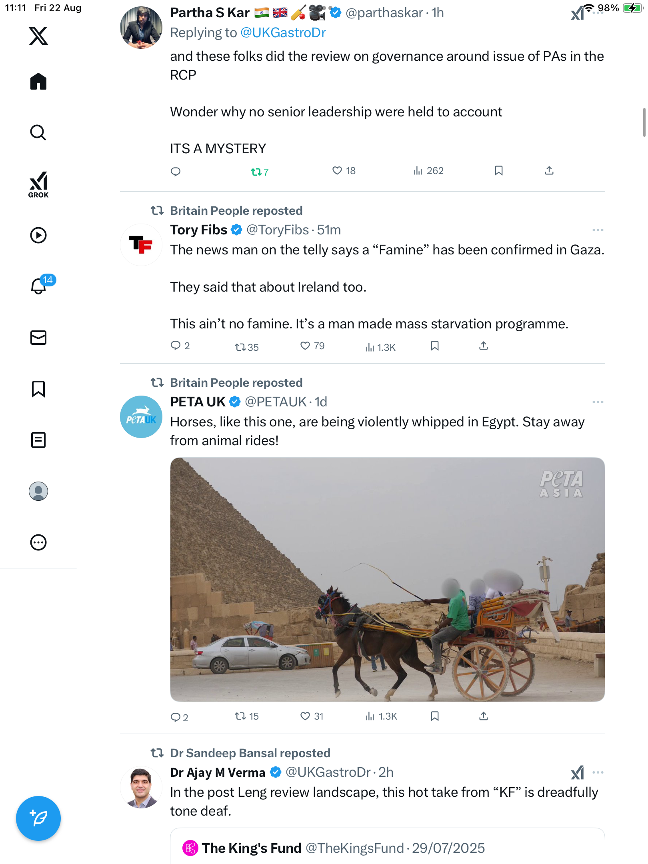Open Messages envelope in sidebar
This screenshot has width=648, height=864.
coord(38,338)
